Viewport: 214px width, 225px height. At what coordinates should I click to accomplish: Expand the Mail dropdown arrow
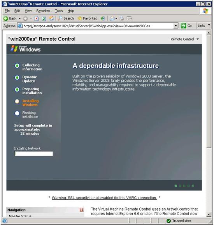116,19
